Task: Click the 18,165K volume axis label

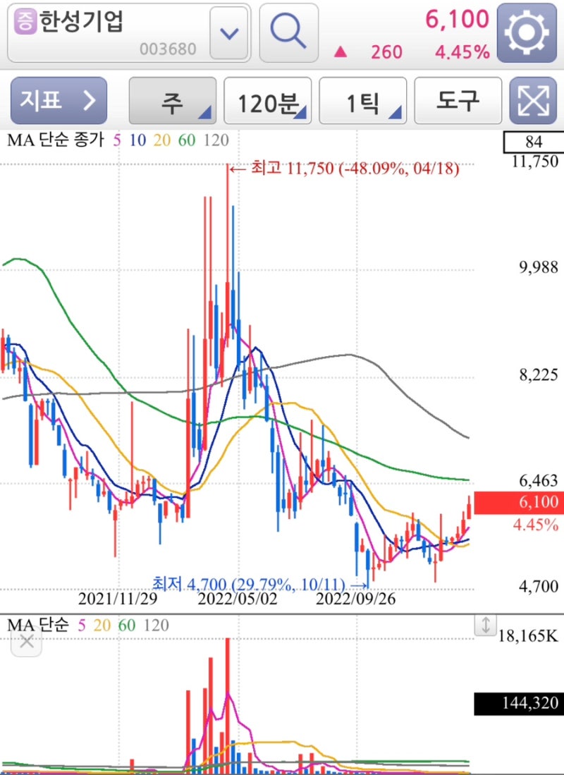Action: [529, 636]
